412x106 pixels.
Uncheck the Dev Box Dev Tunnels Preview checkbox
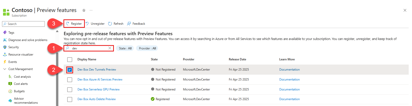[x=70, y=70]
